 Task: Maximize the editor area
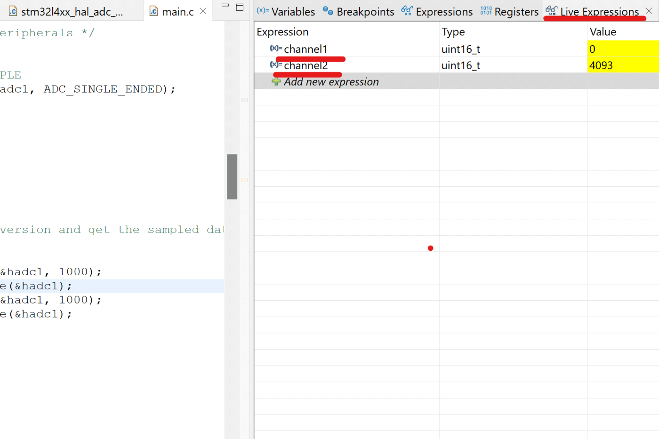click(240, 7)
